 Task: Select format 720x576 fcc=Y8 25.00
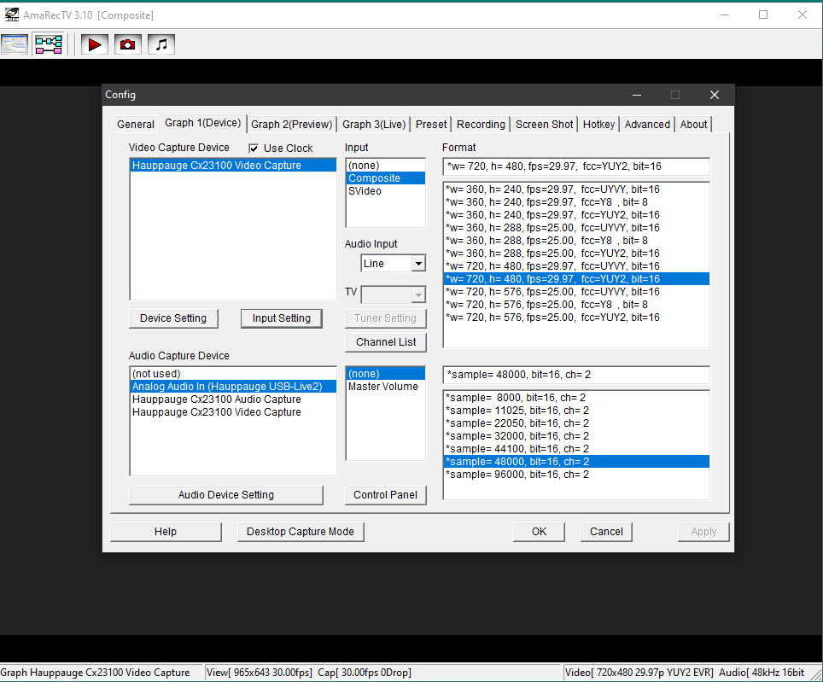tap(576, 304)
